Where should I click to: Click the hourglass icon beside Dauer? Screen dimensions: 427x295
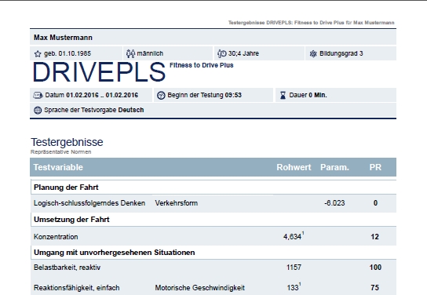click(x=283, y=95)
